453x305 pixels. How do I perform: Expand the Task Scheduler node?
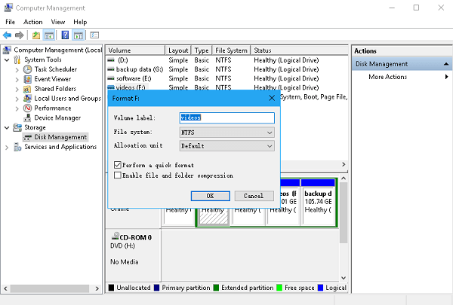[x=17, y=69]
